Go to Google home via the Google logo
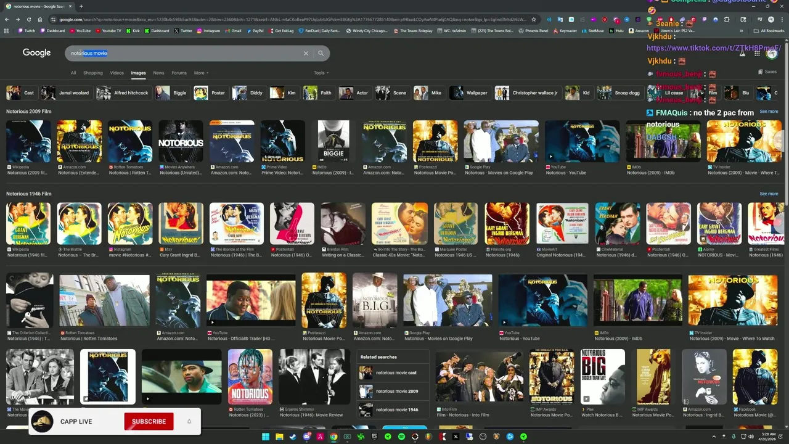 point(37,53)
